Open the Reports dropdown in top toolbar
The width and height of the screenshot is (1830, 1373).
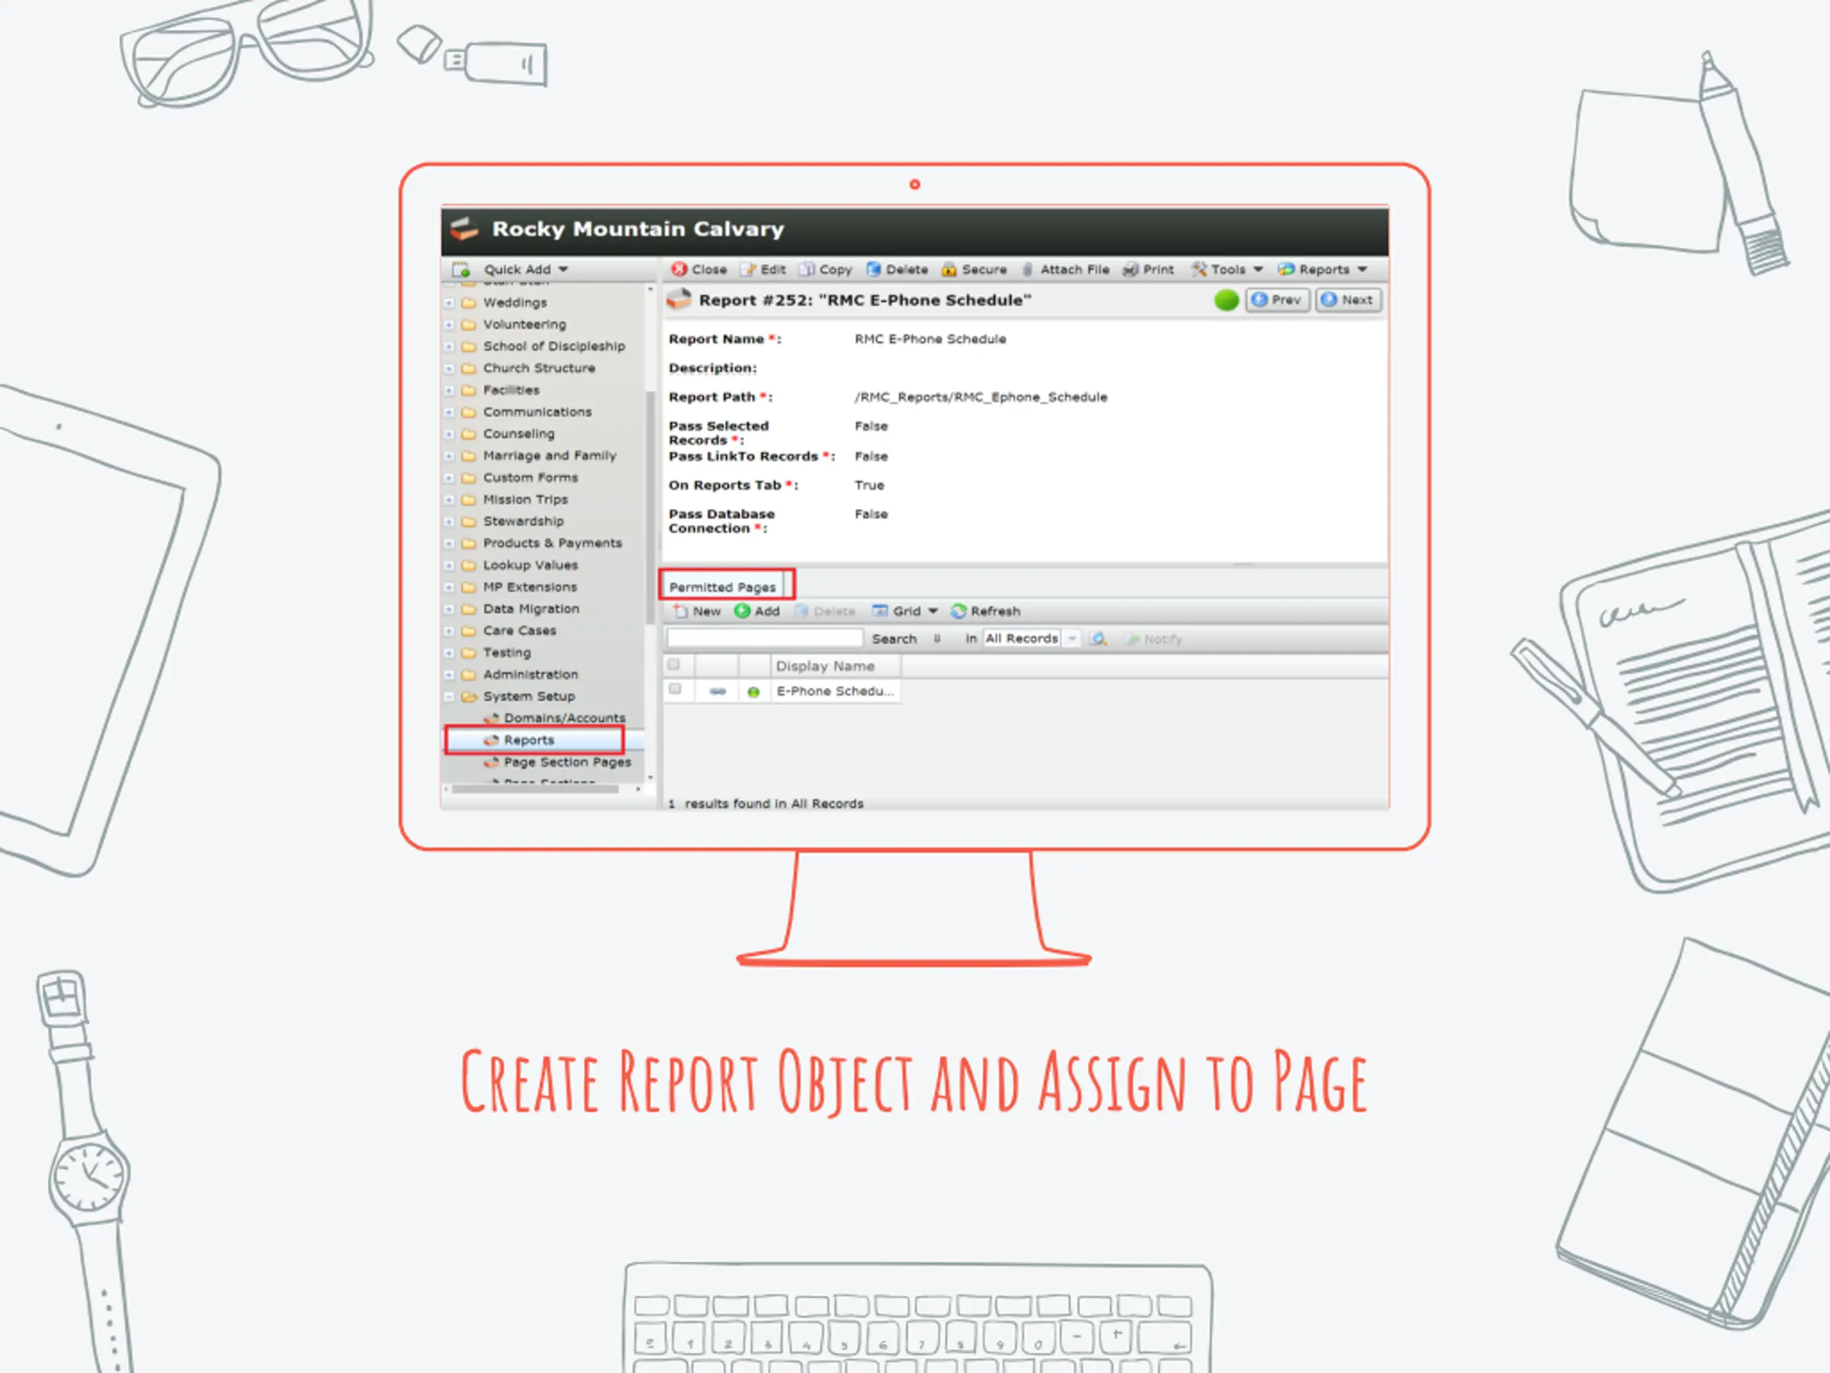1322,269
